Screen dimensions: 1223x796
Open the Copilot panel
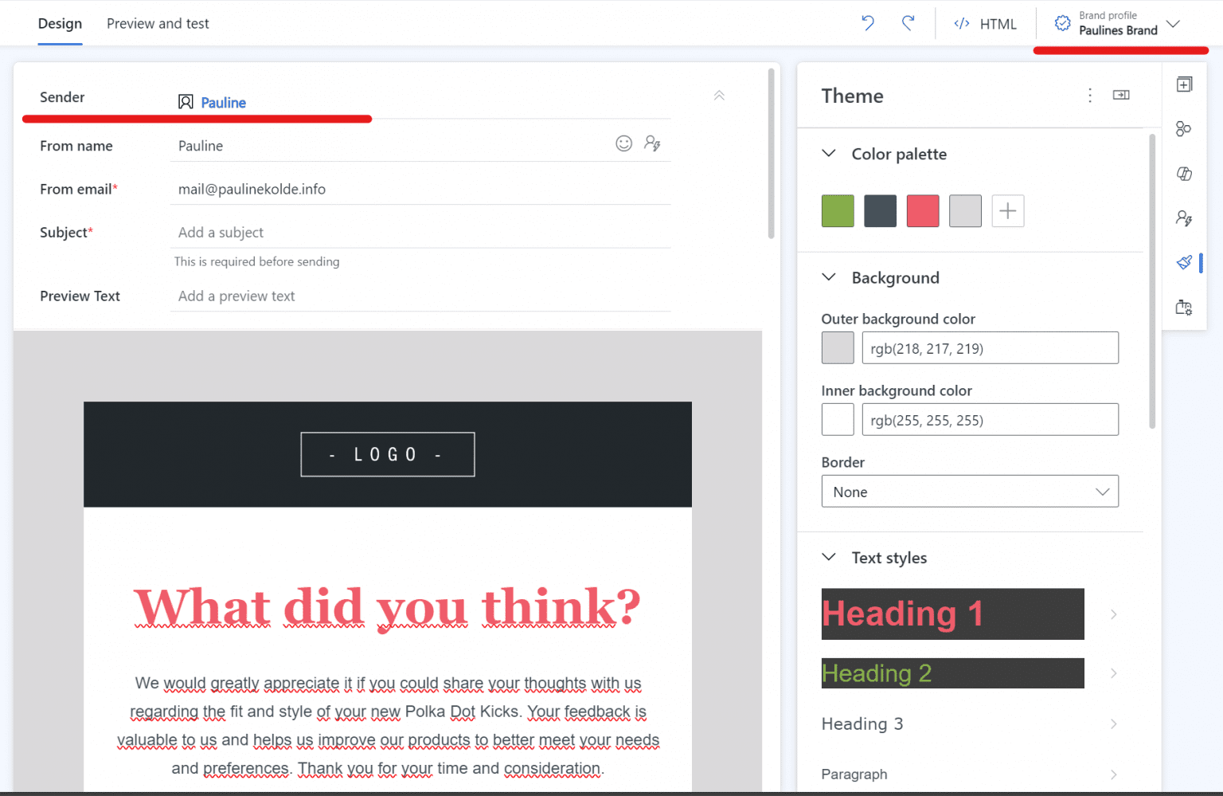click(x=1184, y=174)
